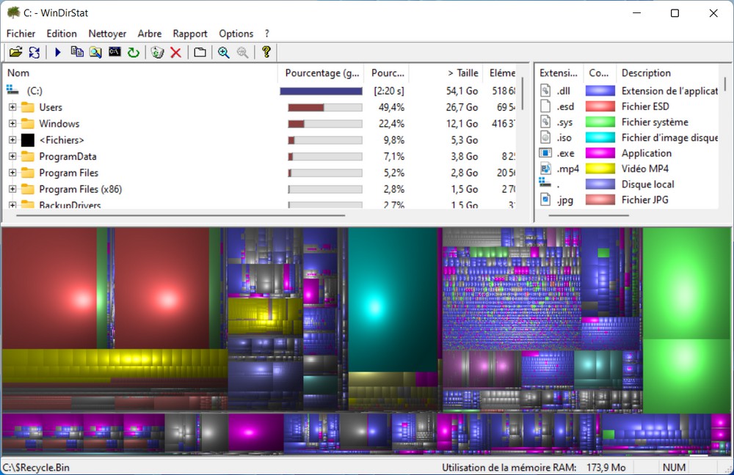Screen dimensions: 734x475
Task: Click the Extensi... column header
Action: pos(559,73)
